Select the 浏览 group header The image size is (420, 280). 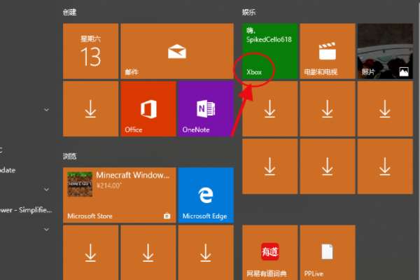pos(69,156)
